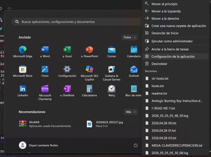Choose Crear una nueva carpeta de aplicación
This screenshot has height=157, width=211.
pos(175,26)
